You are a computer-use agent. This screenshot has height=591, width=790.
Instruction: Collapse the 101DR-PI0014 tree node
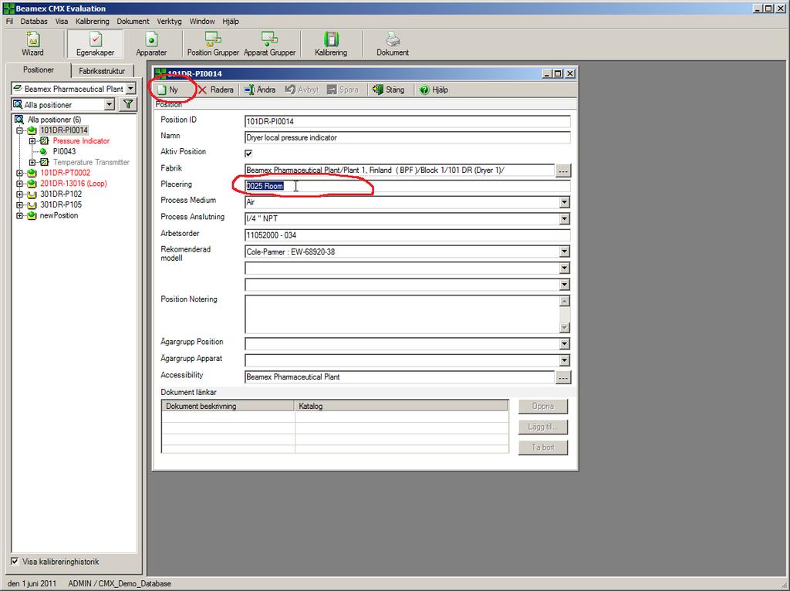tap(19, 130)
